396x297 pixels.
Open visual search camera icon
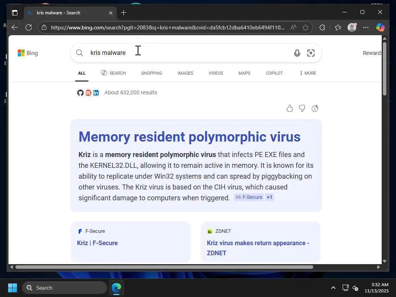click(311, 53)
